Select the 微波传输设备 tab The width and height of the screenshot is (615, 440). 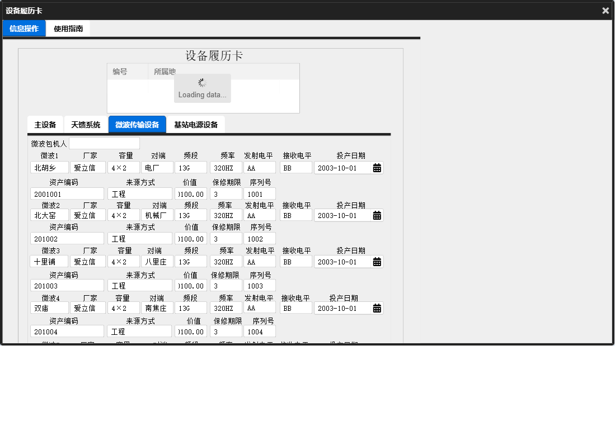pyautogui.click(x=137, y=124)
